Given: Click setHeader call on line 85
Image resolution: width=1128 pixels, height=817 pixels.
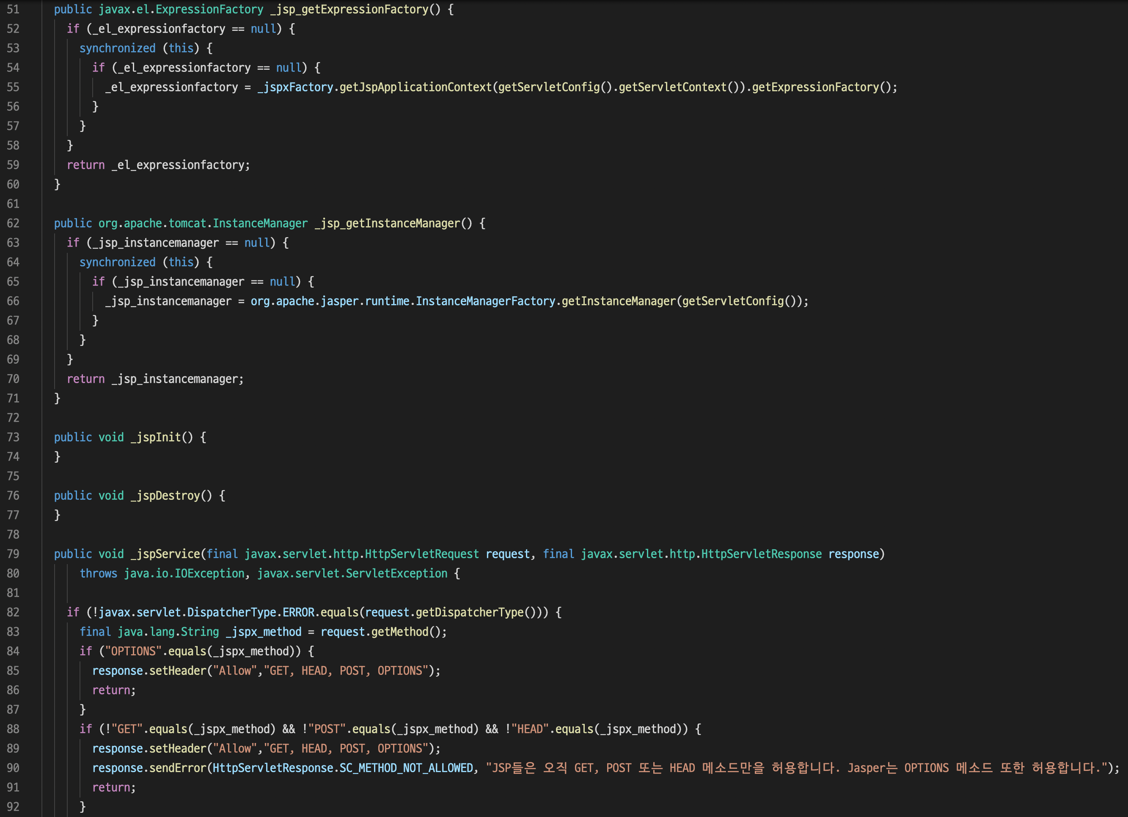Looking at the screenshot, I should [x=178, y=670].
